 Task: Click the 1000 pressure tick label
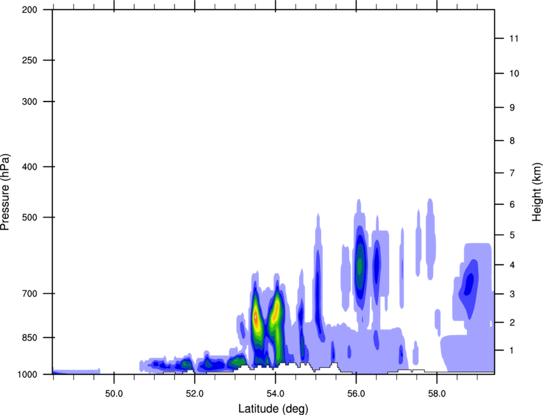pyautogui.click(x=27, y=374)
